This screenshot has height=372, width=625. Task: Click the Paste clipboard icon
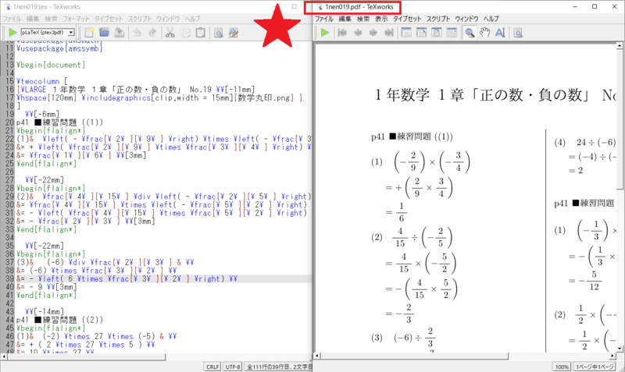click(201, 33)
